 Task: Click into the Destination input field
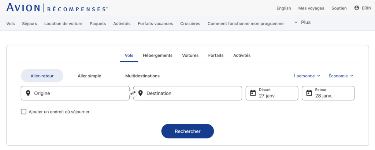190,93
